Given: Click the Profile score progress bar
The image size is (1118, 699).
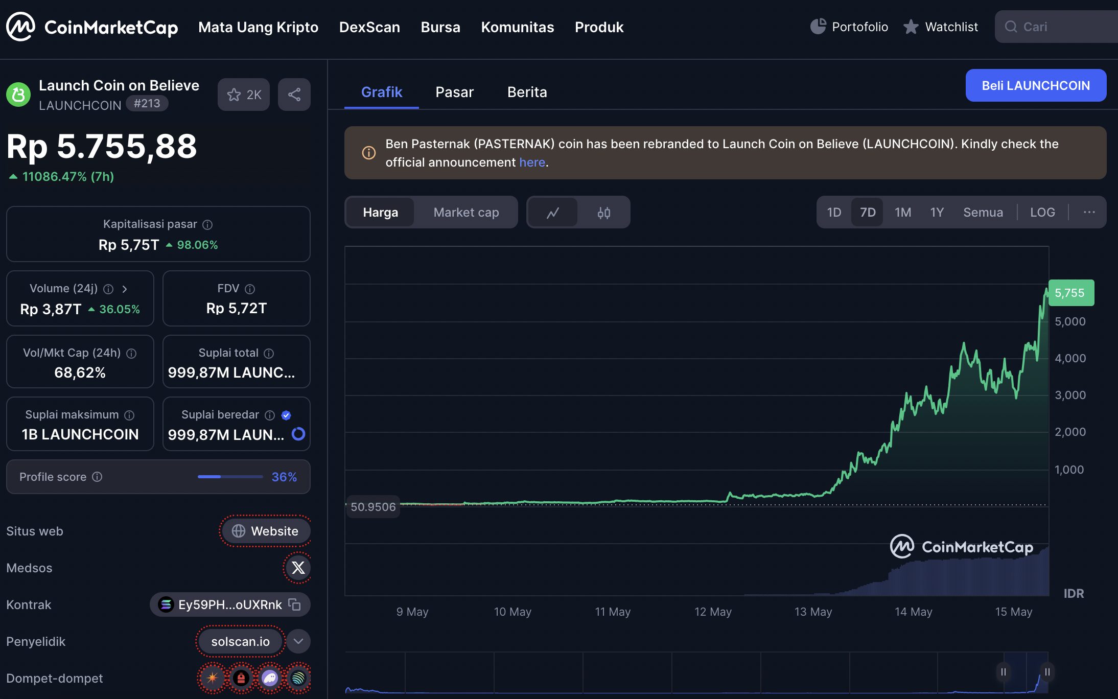Looking at the screenshot, I should [x=230, y=477].
